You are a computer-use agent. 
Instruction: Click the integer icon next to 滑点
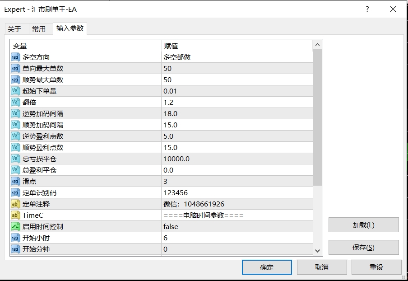click(x=15, y=181)
